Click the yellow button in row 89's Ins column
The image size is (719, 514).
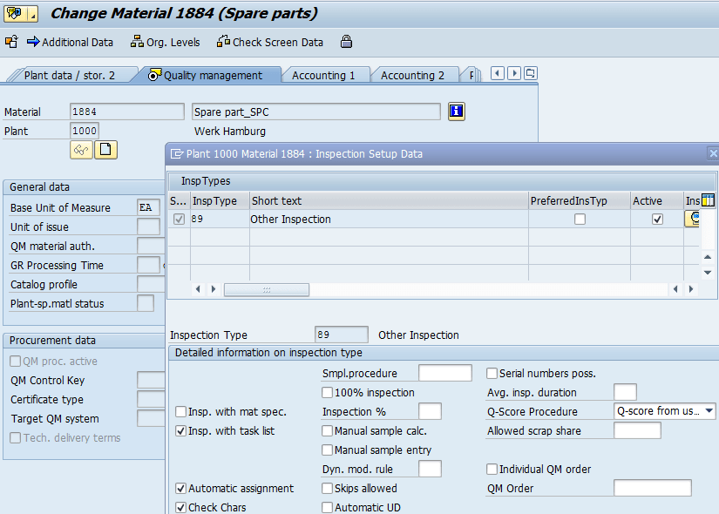pyautogui.click(x=692, y=219)
